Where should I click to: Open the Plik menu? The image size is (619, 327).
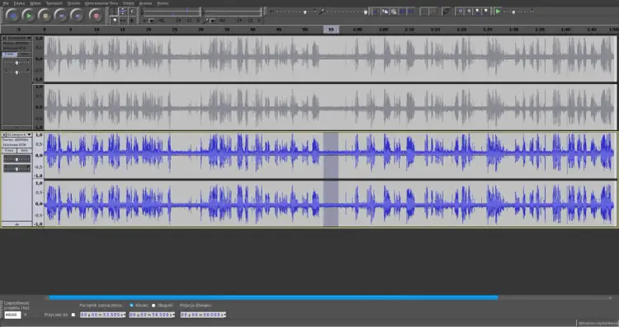[x=6, y=3]
